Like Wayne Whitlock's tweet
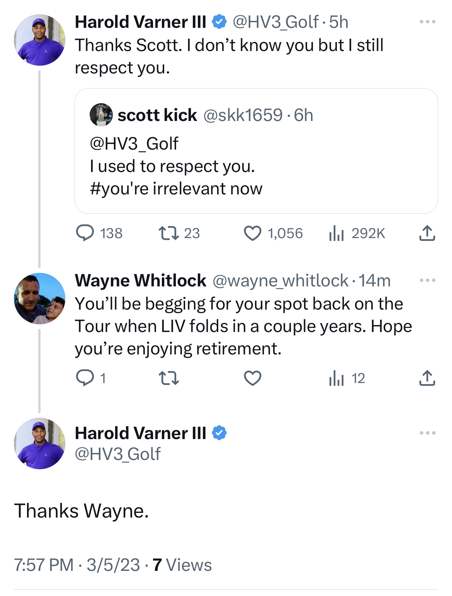Screen dimensions: 452x596 click(253, 378)
